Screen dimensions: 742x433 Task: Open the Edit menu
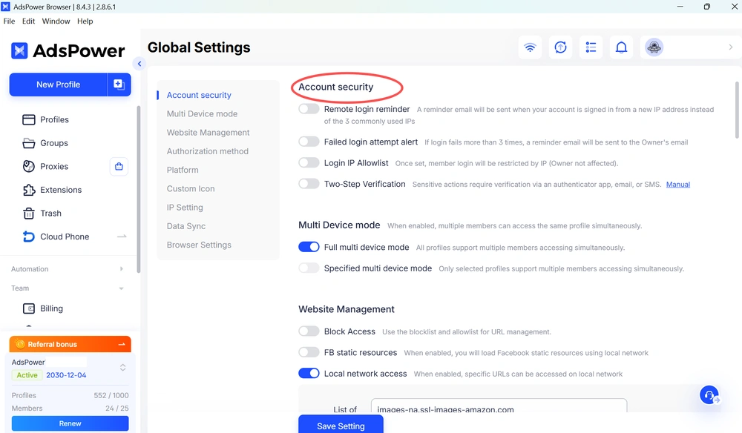coord(28,22)
